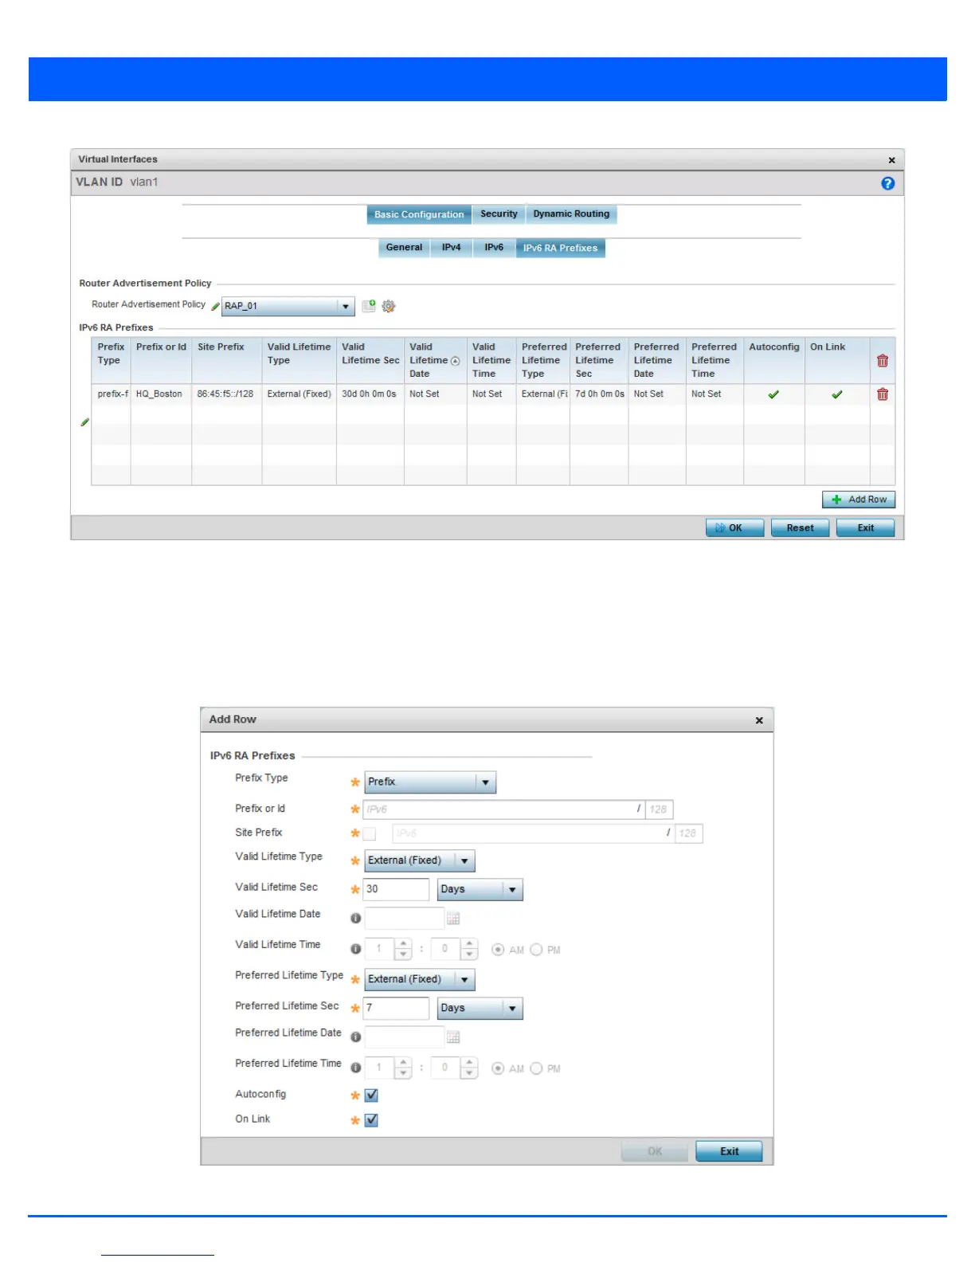975x1262 pixels.
Task: Click the trash icon in table header
Action: coord(883,361)
